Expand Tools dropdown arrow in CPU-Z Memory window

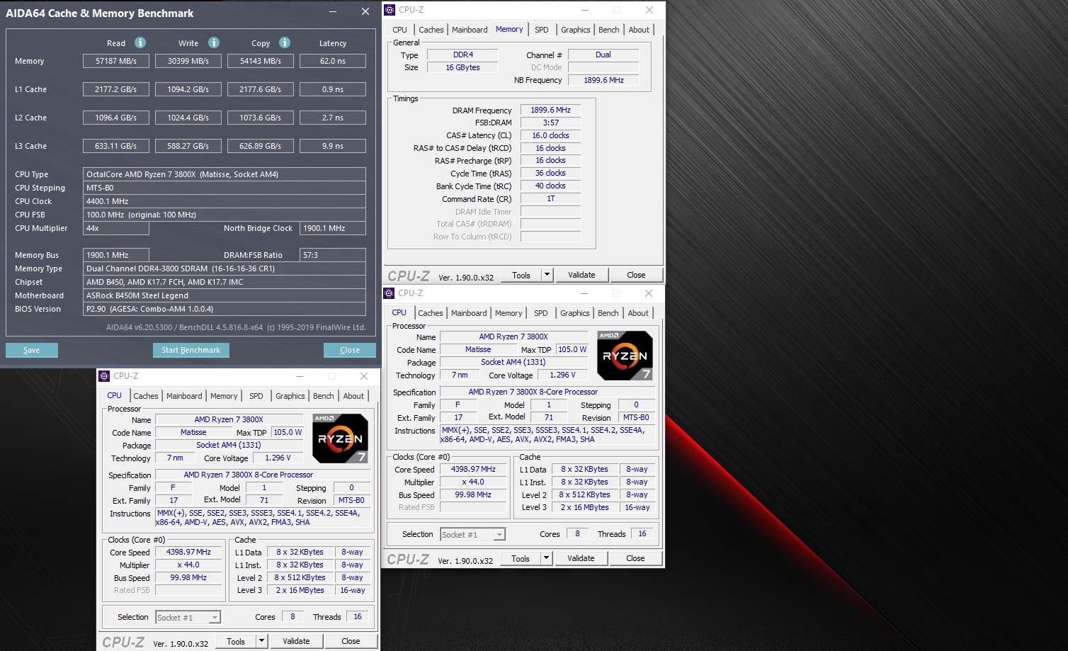[547, 275]
